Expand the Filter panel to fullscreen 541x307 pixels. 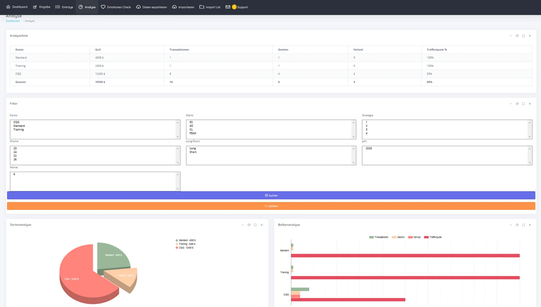[x=523, y=104]
